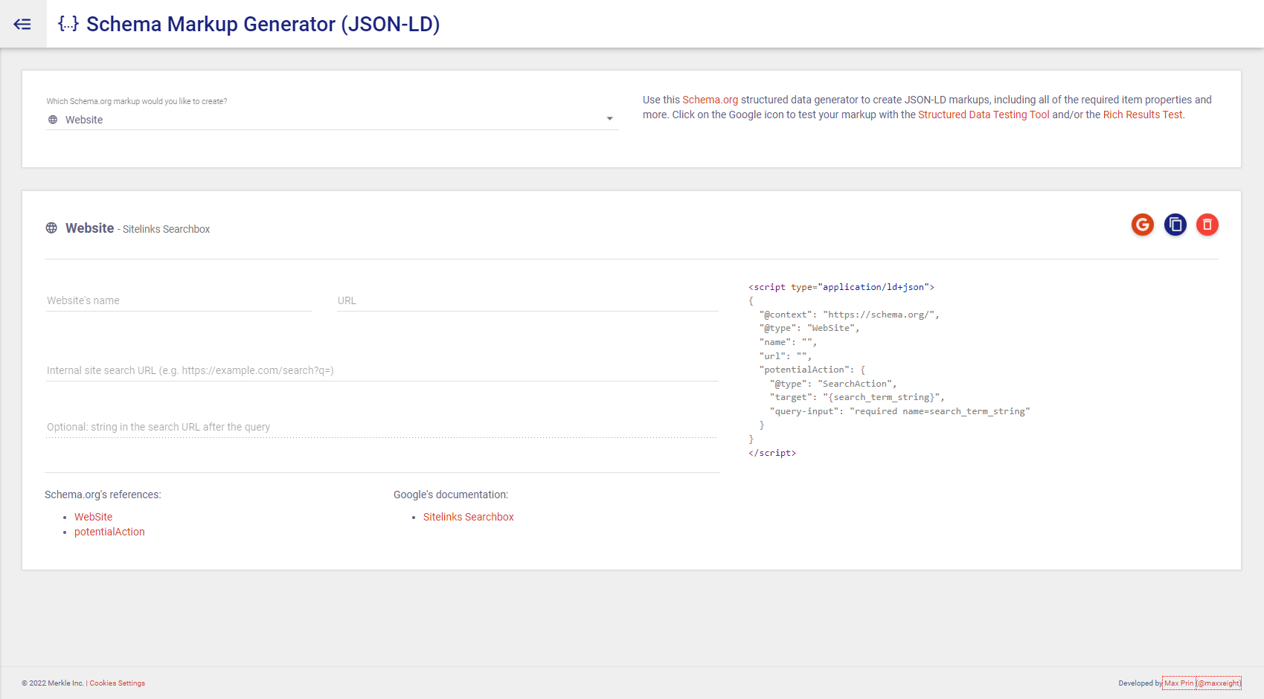Focus the URL input field
The width and height of the screenshot is (1264, 699).
coord(527,300)
